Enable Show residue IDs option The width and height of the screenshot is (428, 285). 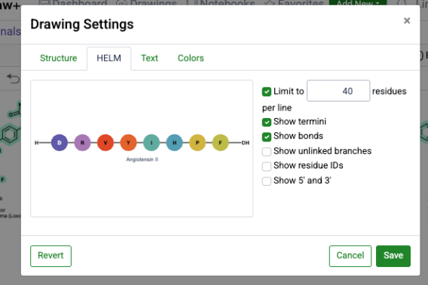point(267,166)
